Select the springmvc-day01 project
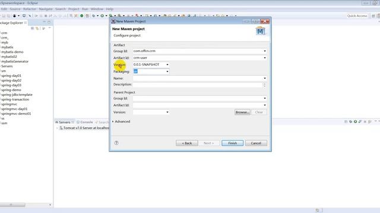This screenshot has width=380, height=213. tap(14, 109)
